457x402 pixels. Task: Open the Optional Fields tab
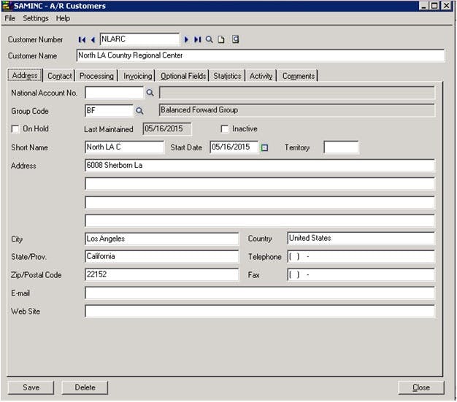point(183,76)
